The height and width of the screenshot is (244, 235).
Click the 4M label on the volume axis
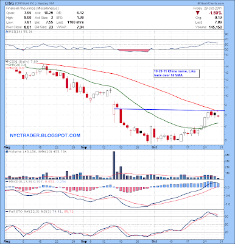[227, 155]
